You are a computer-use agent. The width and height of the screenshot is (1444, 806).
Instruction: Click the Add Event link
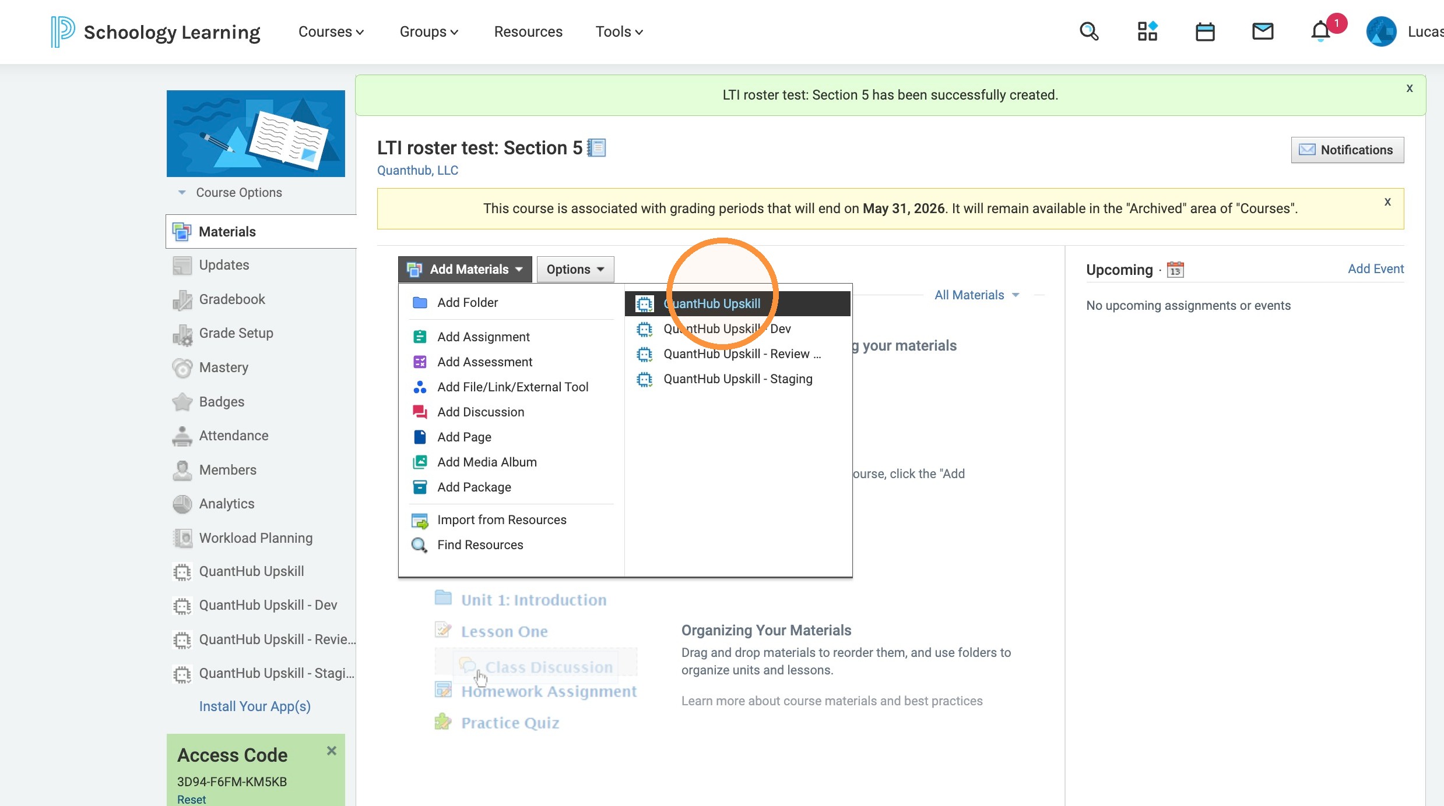[x=1376, y=268]
